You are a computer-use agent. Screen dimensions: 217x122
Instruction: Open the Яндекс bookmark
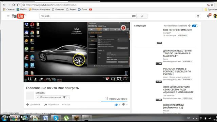71,9
